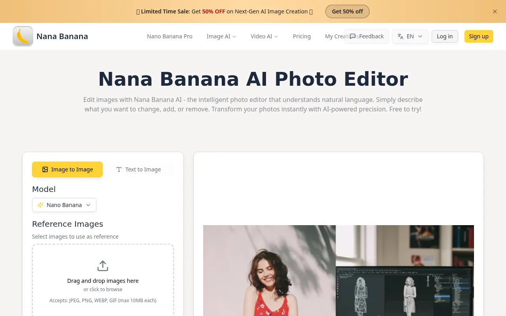Click the T icon beside Text to Image
Viewport: 506px width, 316px height.
(119, 169)
